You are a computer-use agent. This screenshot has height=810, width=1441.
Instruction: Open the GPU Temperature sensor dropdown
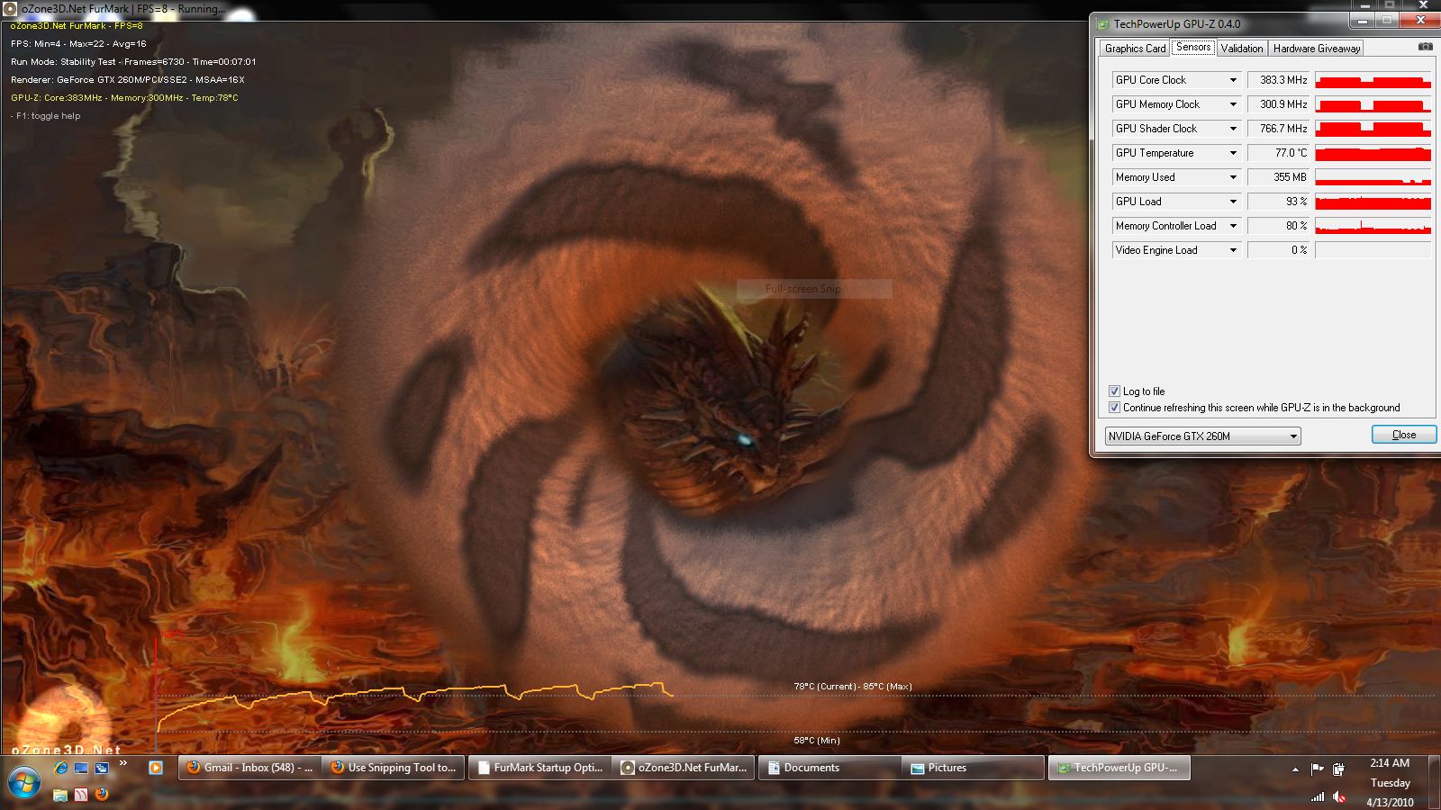point(1176,153)
